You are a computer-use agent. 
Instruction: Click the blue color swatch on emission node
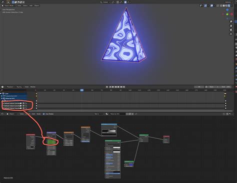pos(131,165)
